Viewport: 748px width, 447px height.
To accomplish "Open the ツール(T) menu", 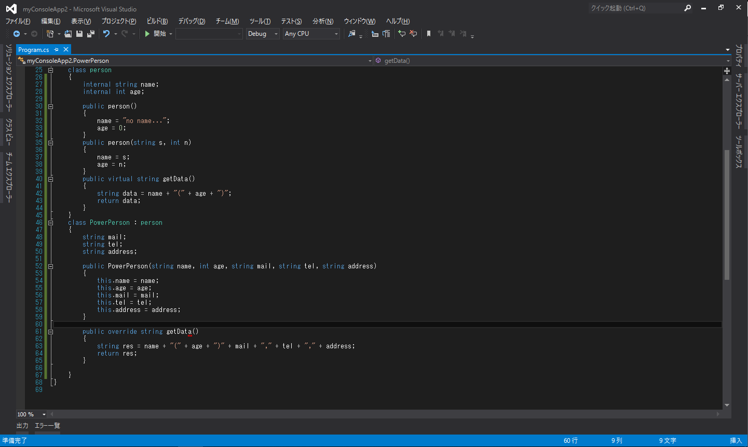I will pos(260,21).
